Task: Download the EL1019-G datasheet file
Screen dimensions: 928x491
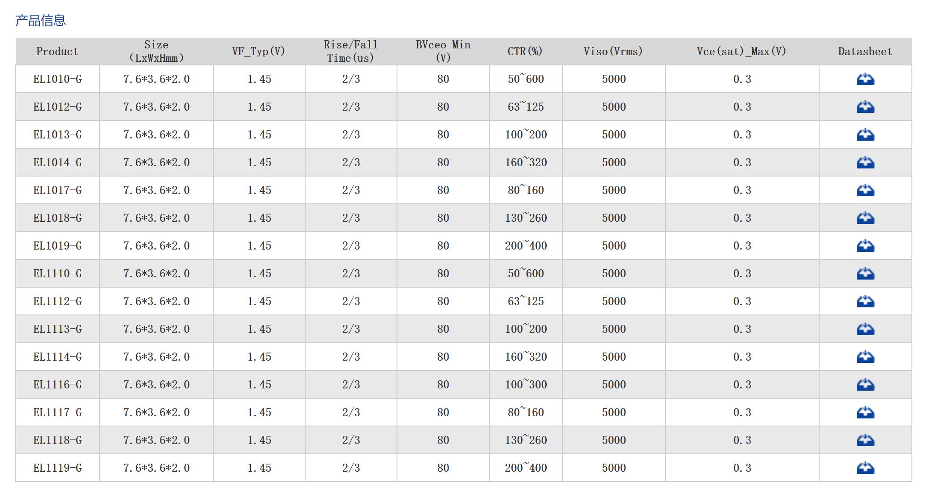Action: tap(865, 246)
